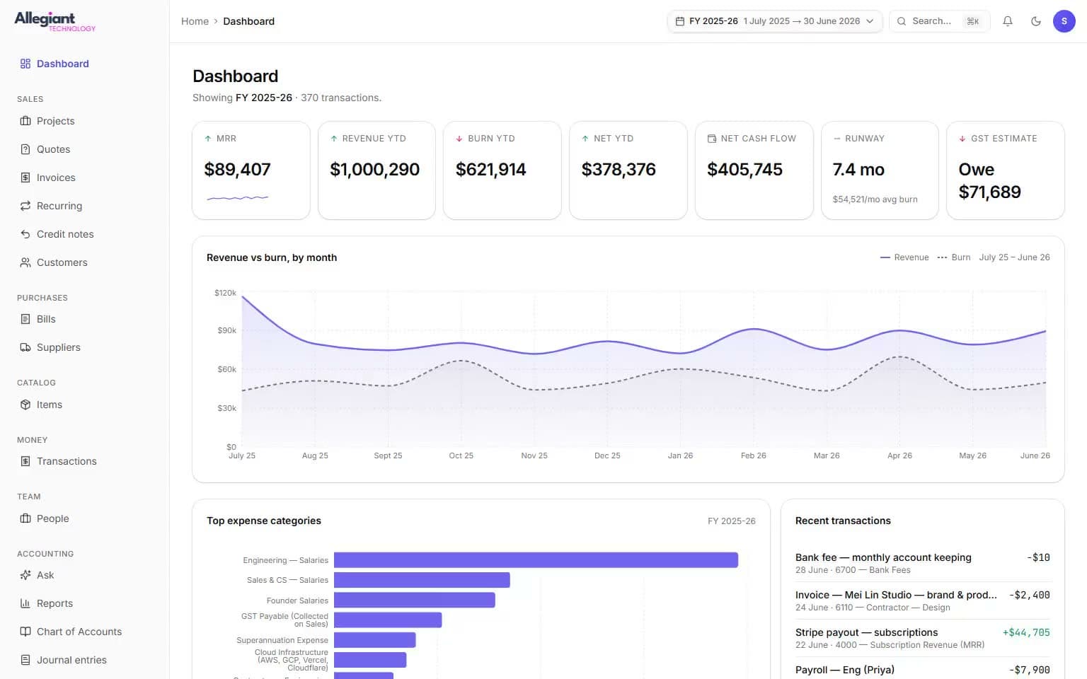The height and width of the screenshot is (679, 1087).
Task: Toggle the Burn series in chart legend
Action: coord(954,257)
